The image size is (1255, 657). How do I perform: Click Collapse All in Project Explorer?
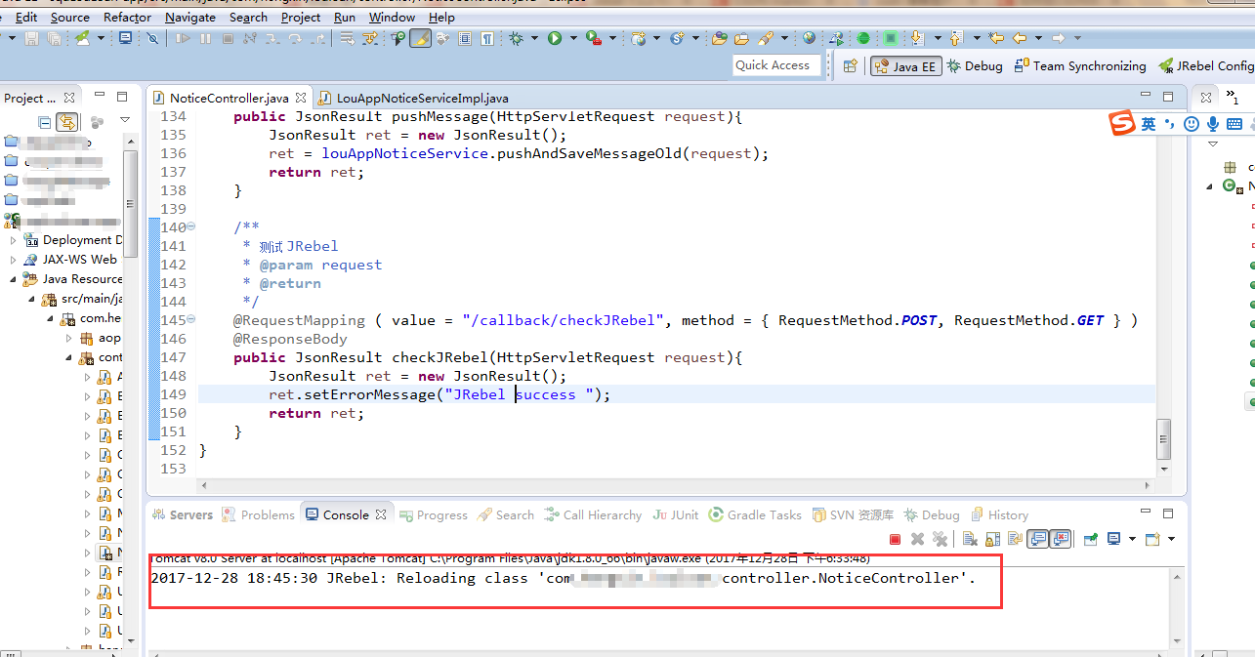pos(44,122)
